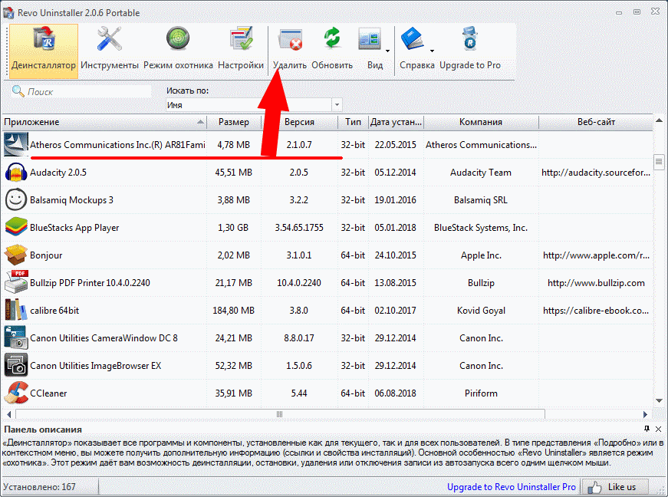The height and width of the screenshot is (497, 668).
Task: Click the Поиск search input field
Action: pos(84,92)
